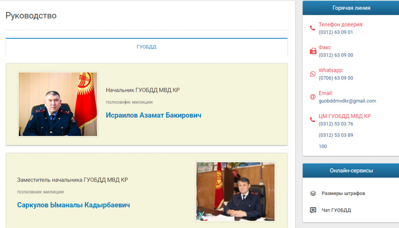Click the deputy chief's office photo
Image resolution: width=399 pixels, height=228 pixels.
click(x=235, y=191)
